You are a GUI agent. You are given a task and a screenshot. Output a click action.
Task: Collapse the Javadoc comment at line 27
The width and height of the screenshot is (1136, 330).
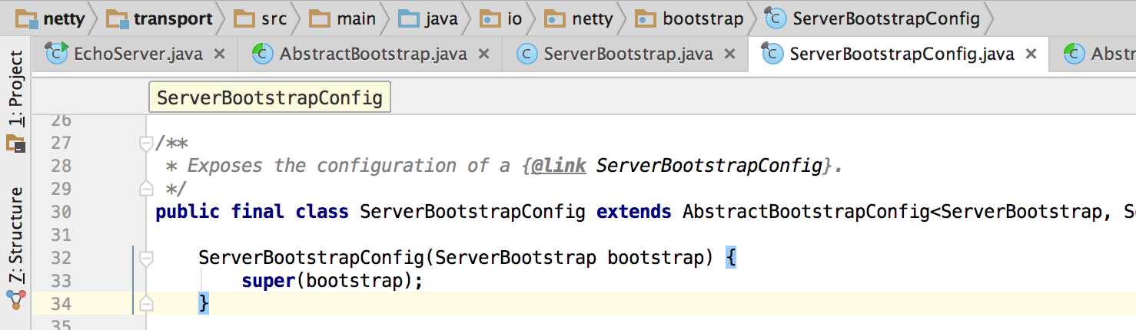(x=146, y=143)
